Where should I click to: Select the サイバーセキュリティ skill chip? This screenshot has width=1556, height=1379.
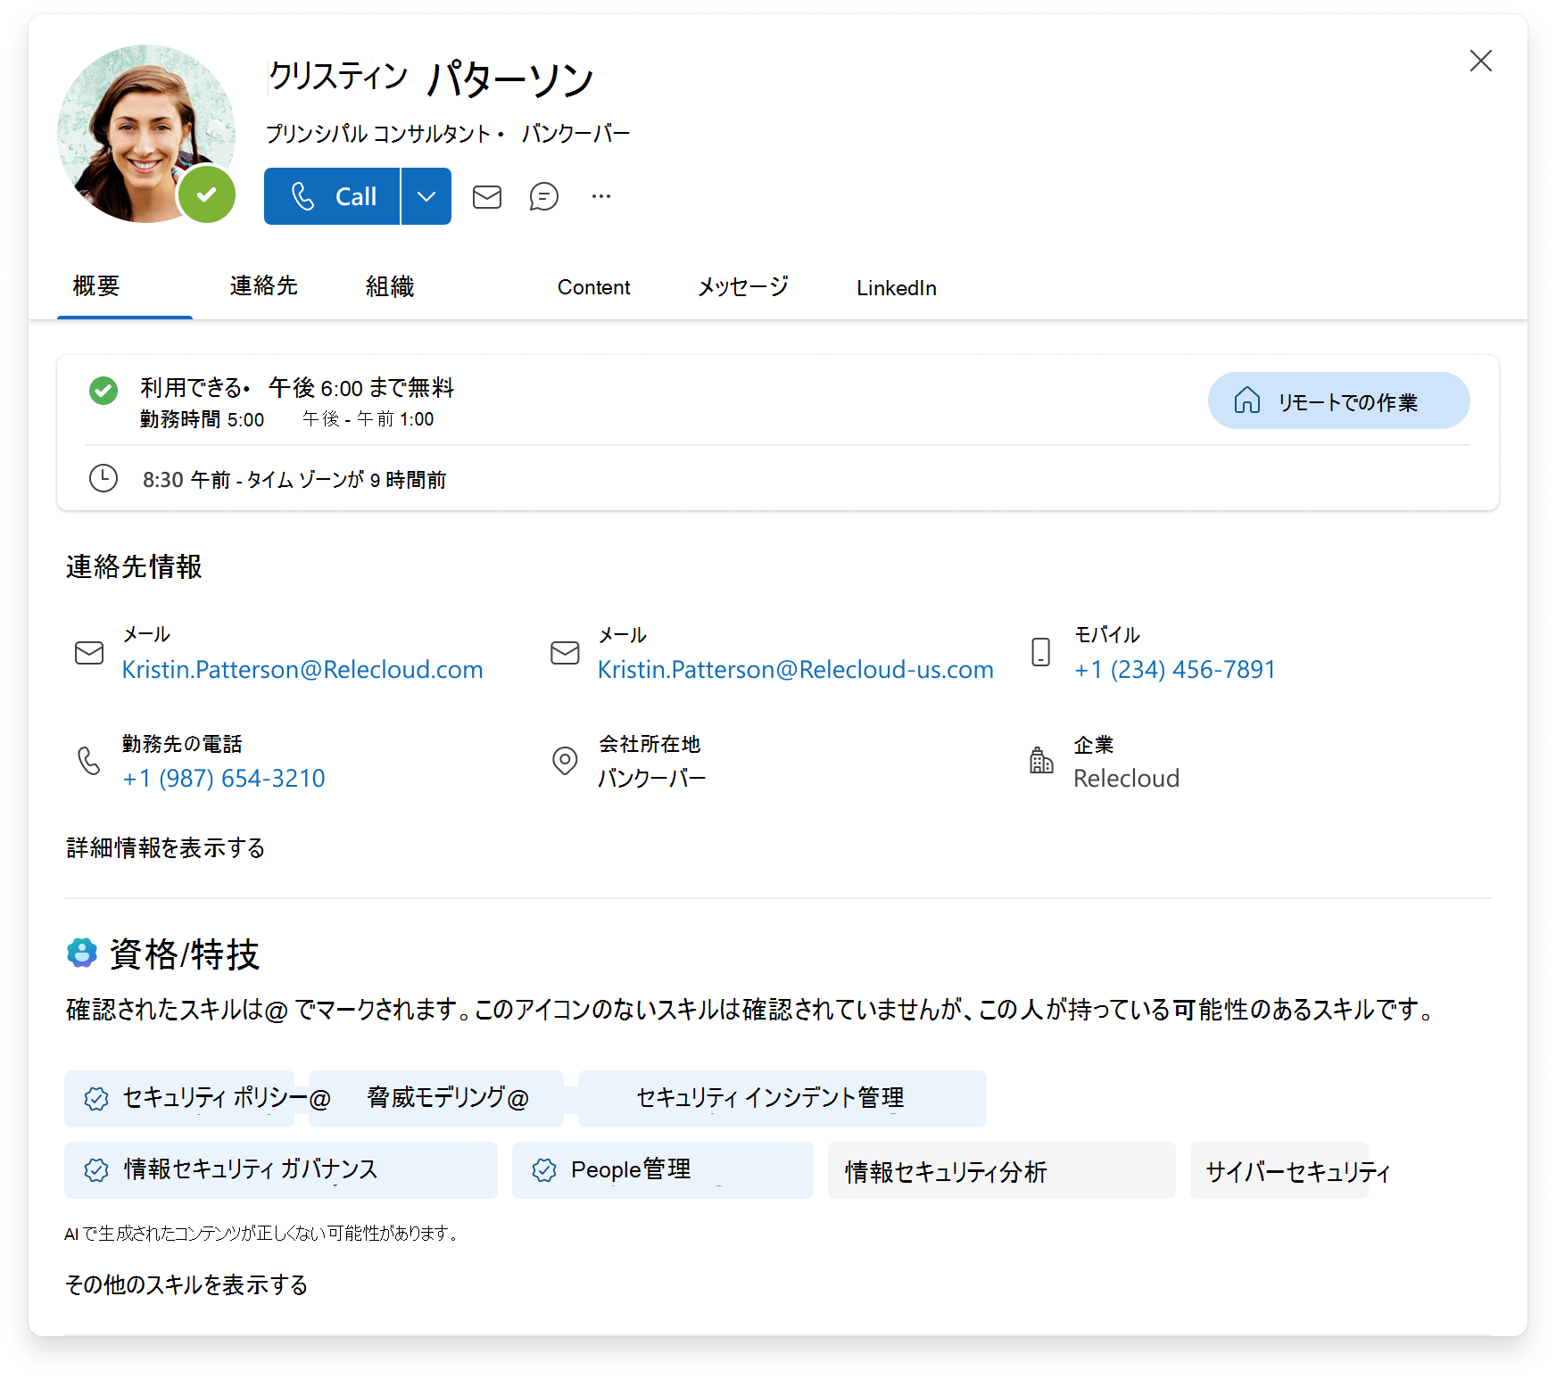click(x=1279, y=1169)
